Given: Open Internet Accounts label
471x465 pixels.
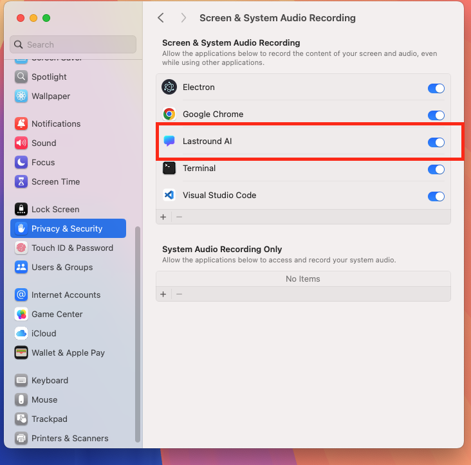Looking at the screenshot, I should (66, 295).
